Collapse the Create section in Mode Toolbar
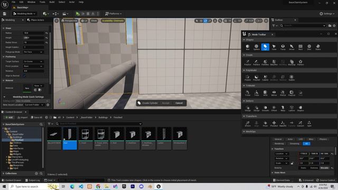Screen dimensions: 338x190 coord(244,55)
